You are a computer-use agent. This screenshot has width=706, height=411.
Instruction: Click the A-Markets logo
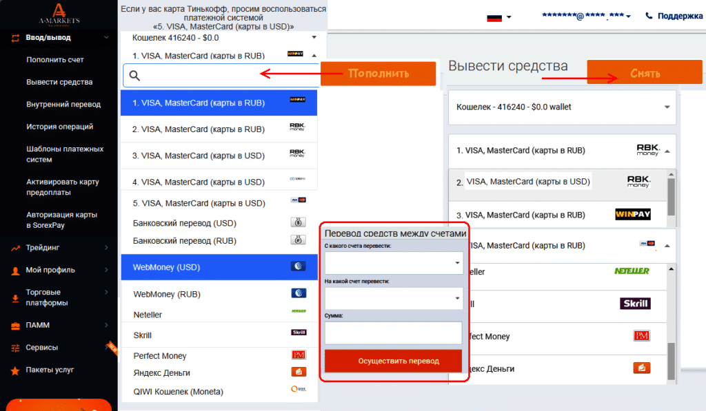pyautogui.click(x=59, y=14)
